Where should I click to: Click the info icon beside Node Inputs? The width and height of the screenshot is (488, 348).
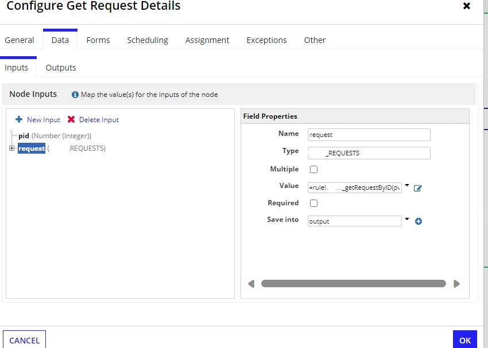pos(75,95)
